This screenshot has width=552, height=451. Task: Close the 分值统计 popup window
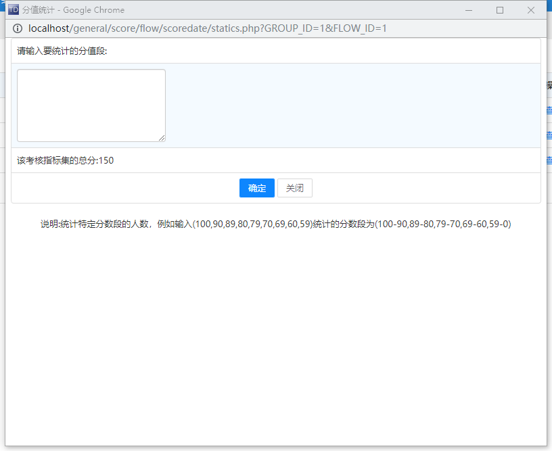531,10
